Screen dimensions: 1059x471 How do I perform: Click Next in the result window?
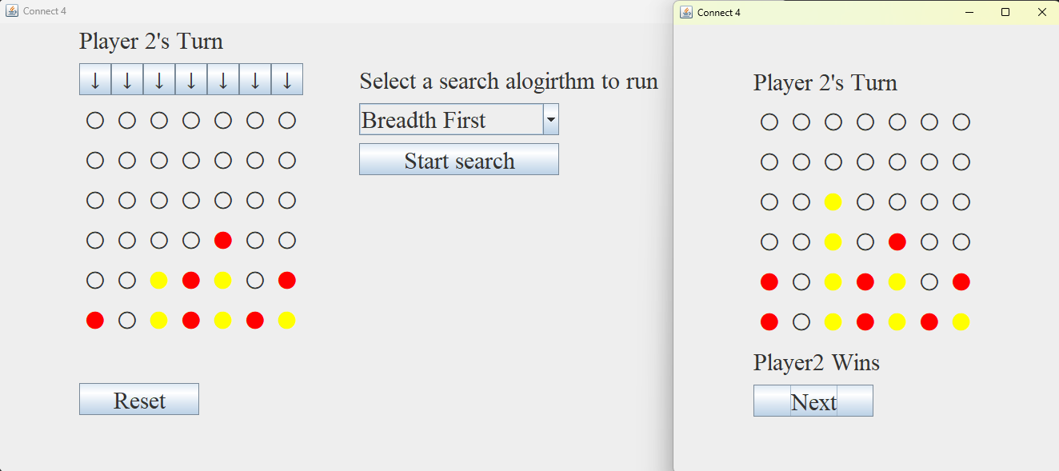(813, 401)
